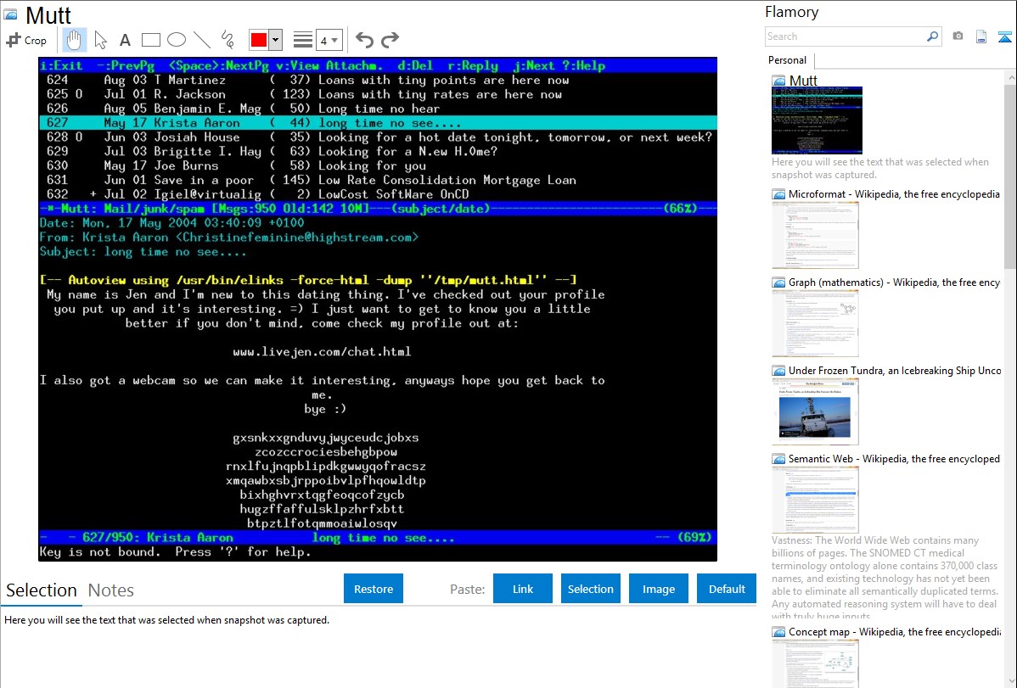Image resolution: width=1017 pixels, height=688 pixels.
Task: Activate the hand pan tool
Action: tap(75, 40)
